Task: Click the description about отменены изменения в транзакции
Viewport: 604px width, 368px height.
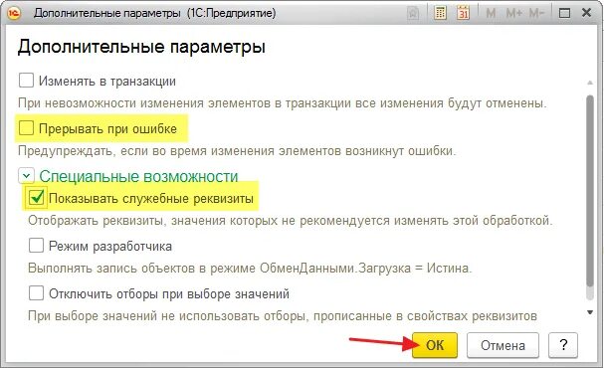Action: coord(283,103)
